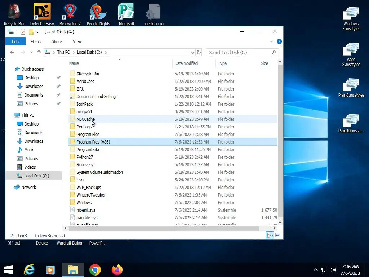Select Videos under This PC
The image size is (369, 277).
[30, 167]
